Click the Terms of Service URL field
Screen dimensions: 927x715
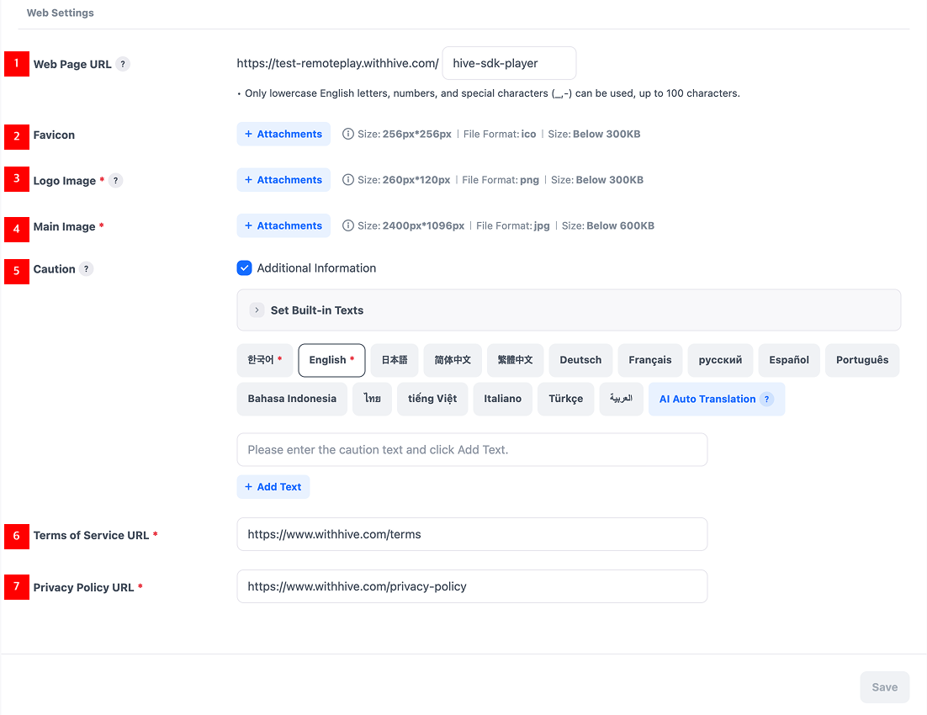tap(471, 534)
